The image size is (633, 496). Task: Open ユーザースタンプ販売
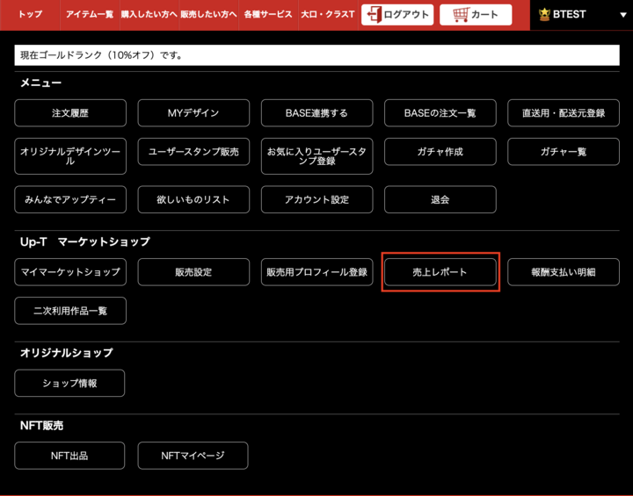click(x=193, y=152)
